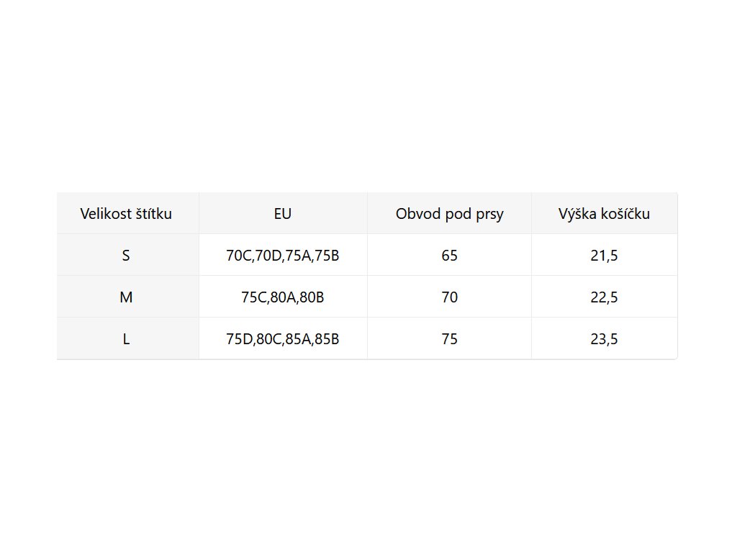Click the cup height 23,5 cell
This screenshot has width=737, height=553.
tap(604, 339)
